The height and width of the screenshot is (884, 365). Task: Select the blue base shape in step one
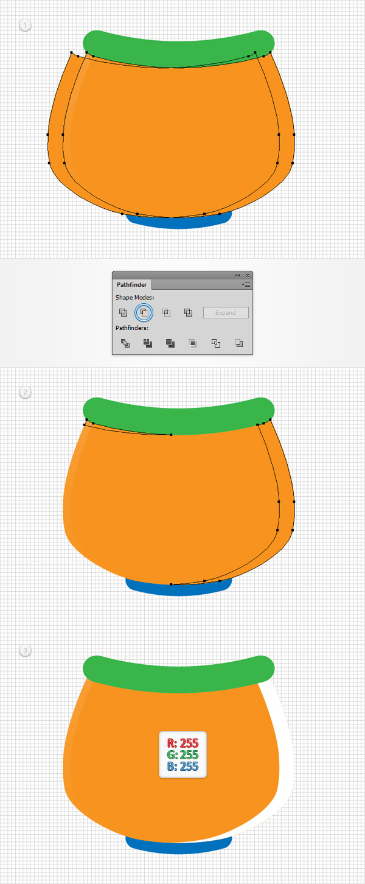[x=179, y=222]
